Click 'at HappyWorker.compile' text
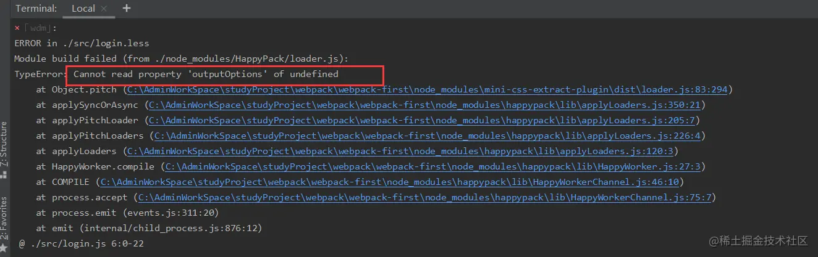This screenshot has height=257, width=818. [x=95, y=167]
